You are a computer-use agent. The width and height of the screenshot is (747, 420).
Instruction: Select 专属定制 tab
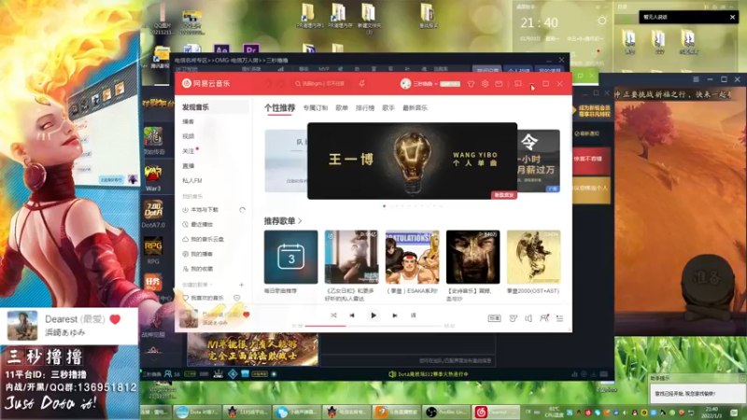click(x=316, y=108)
